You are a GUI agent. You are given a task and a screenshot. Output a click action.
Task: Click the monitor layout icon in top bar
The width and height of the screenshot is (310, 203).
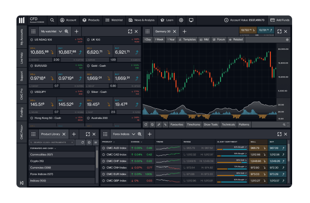pyautogui.click(x=191, y=20)
